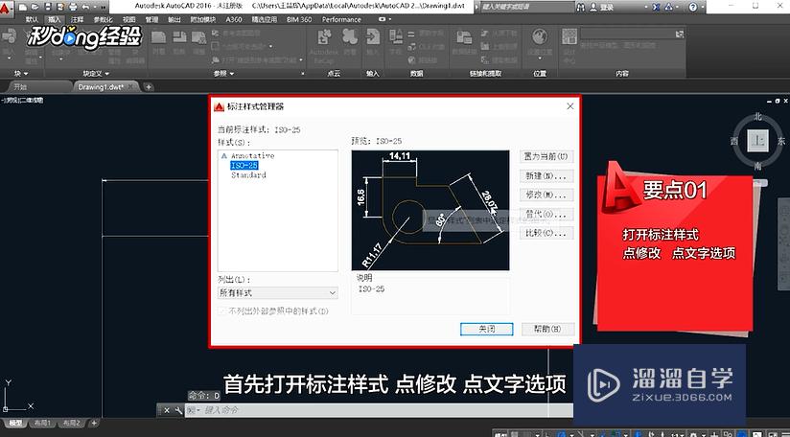Switch to the 参数化 ribbon tab

(x=103, y=19)
